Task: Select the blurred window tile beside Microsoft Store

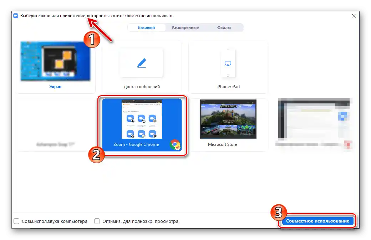Action: tap(314, 123)
